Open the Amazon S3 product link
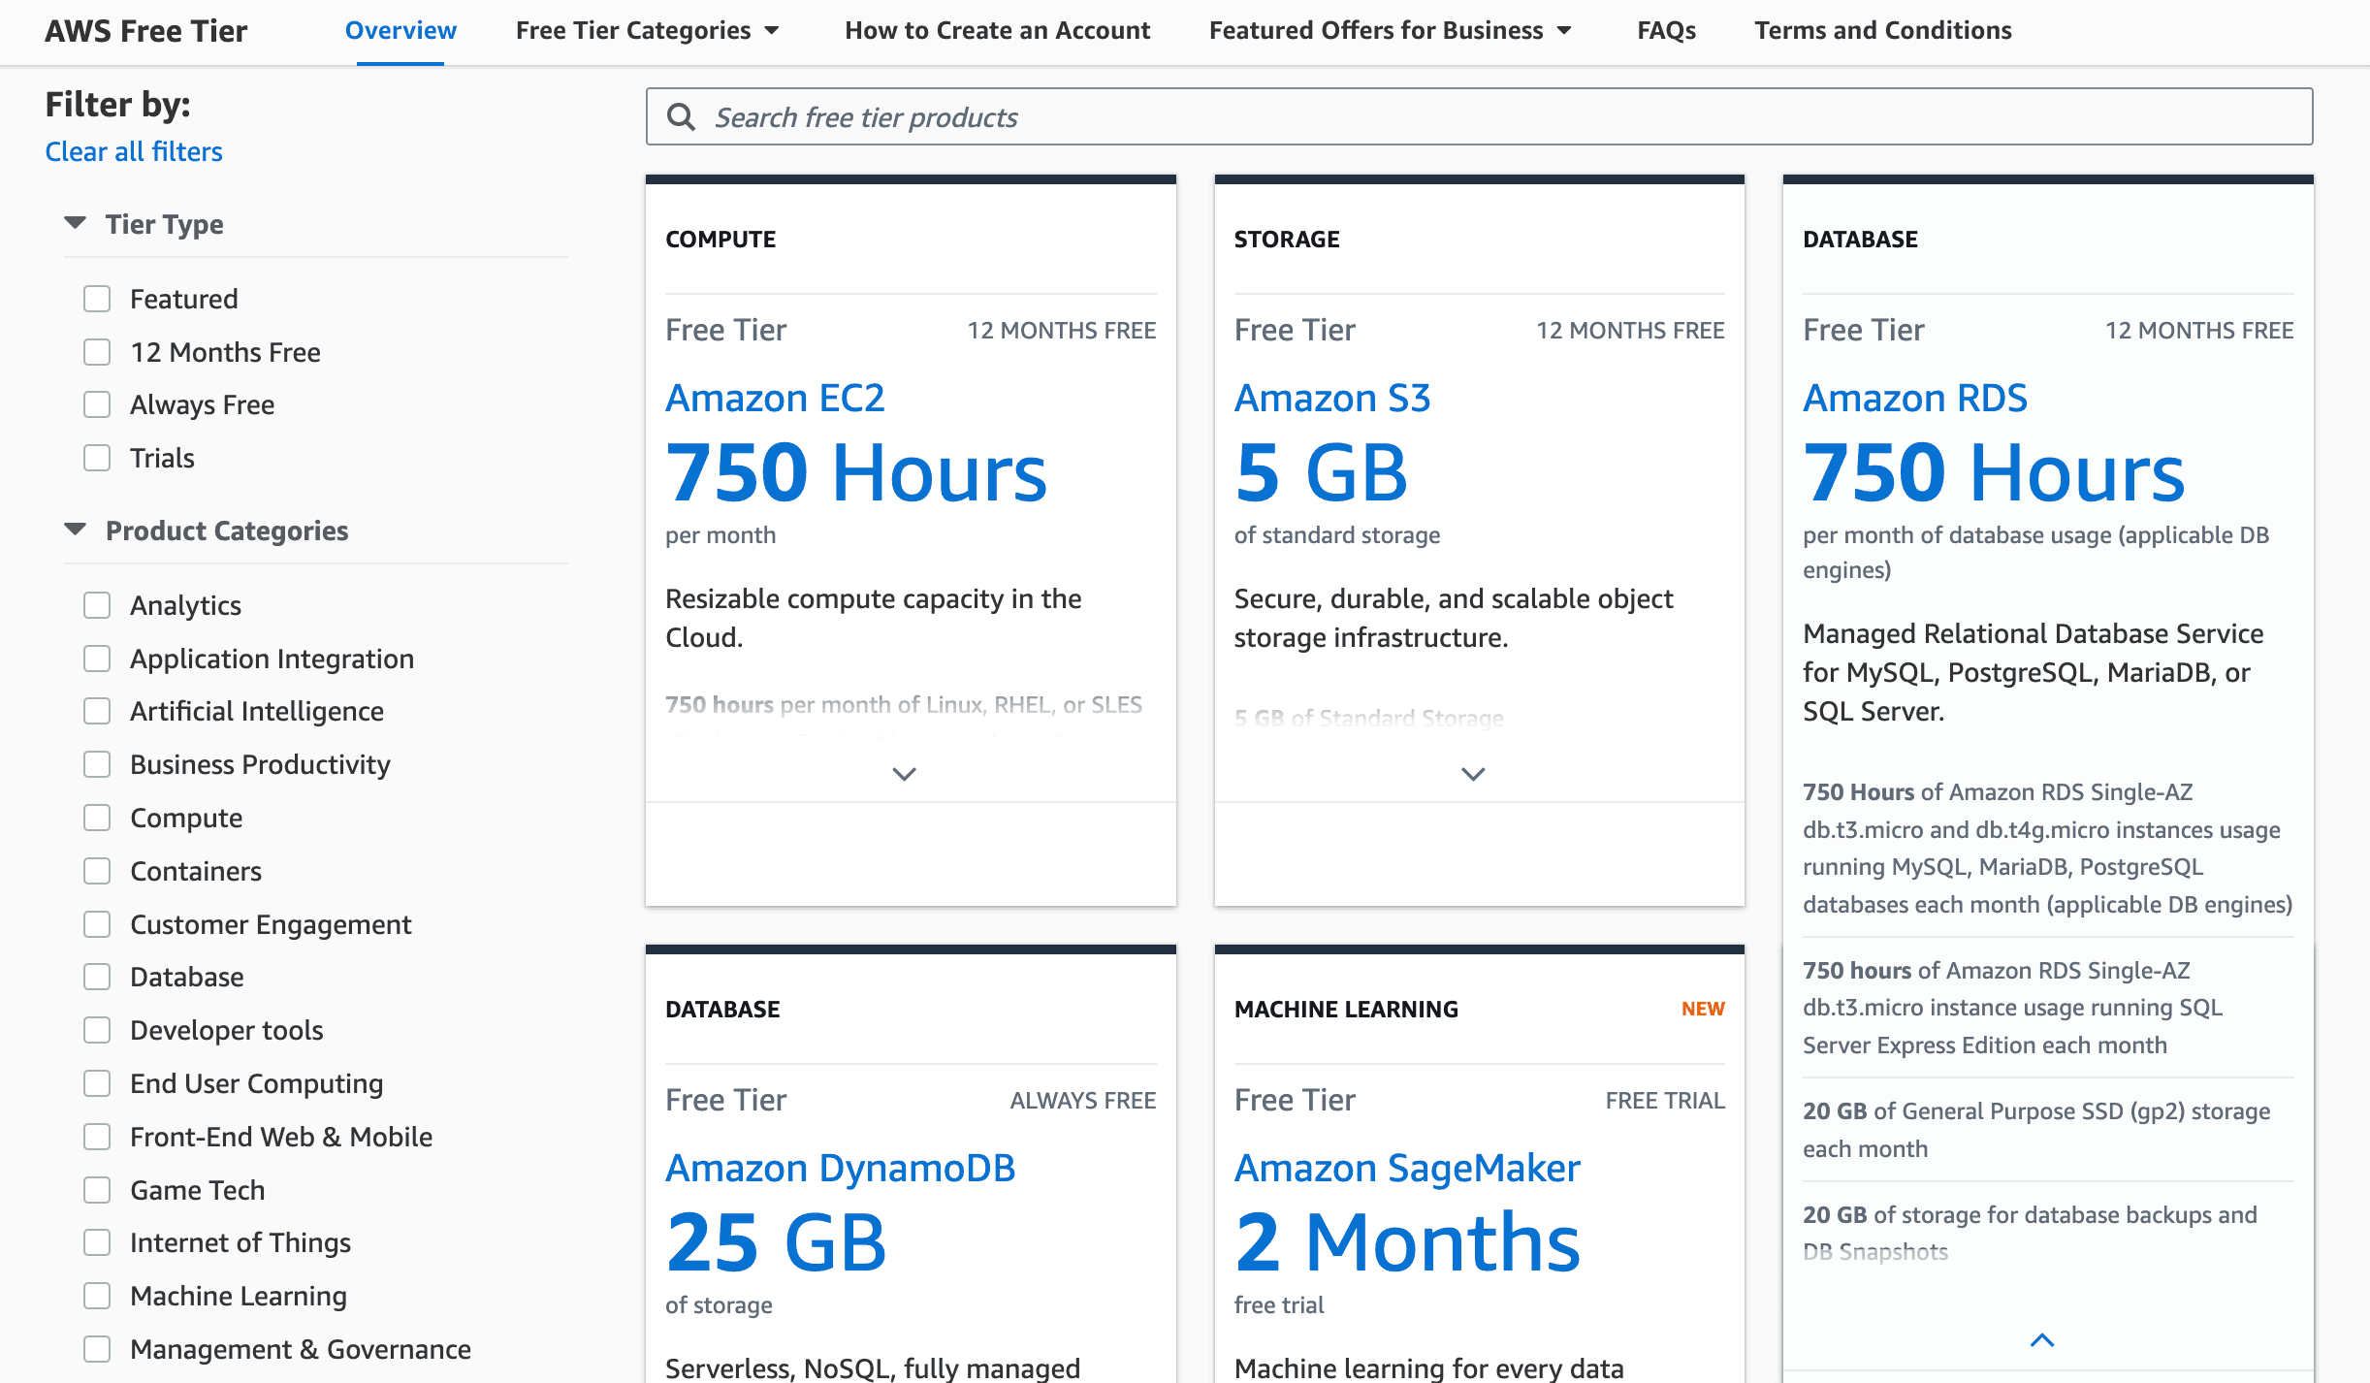 pyautogui.click(x=1332, y=398)
